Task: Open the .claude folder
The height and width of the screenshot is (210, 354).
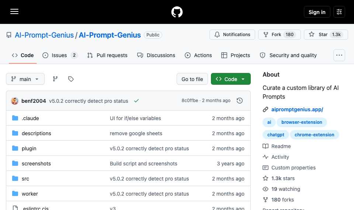Action: click(x=30, y=118)
